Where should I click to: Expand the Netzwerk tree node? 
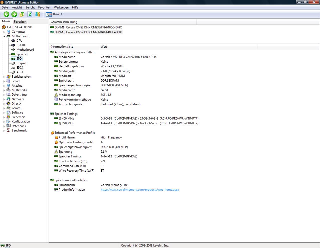(x=4, y=99)
